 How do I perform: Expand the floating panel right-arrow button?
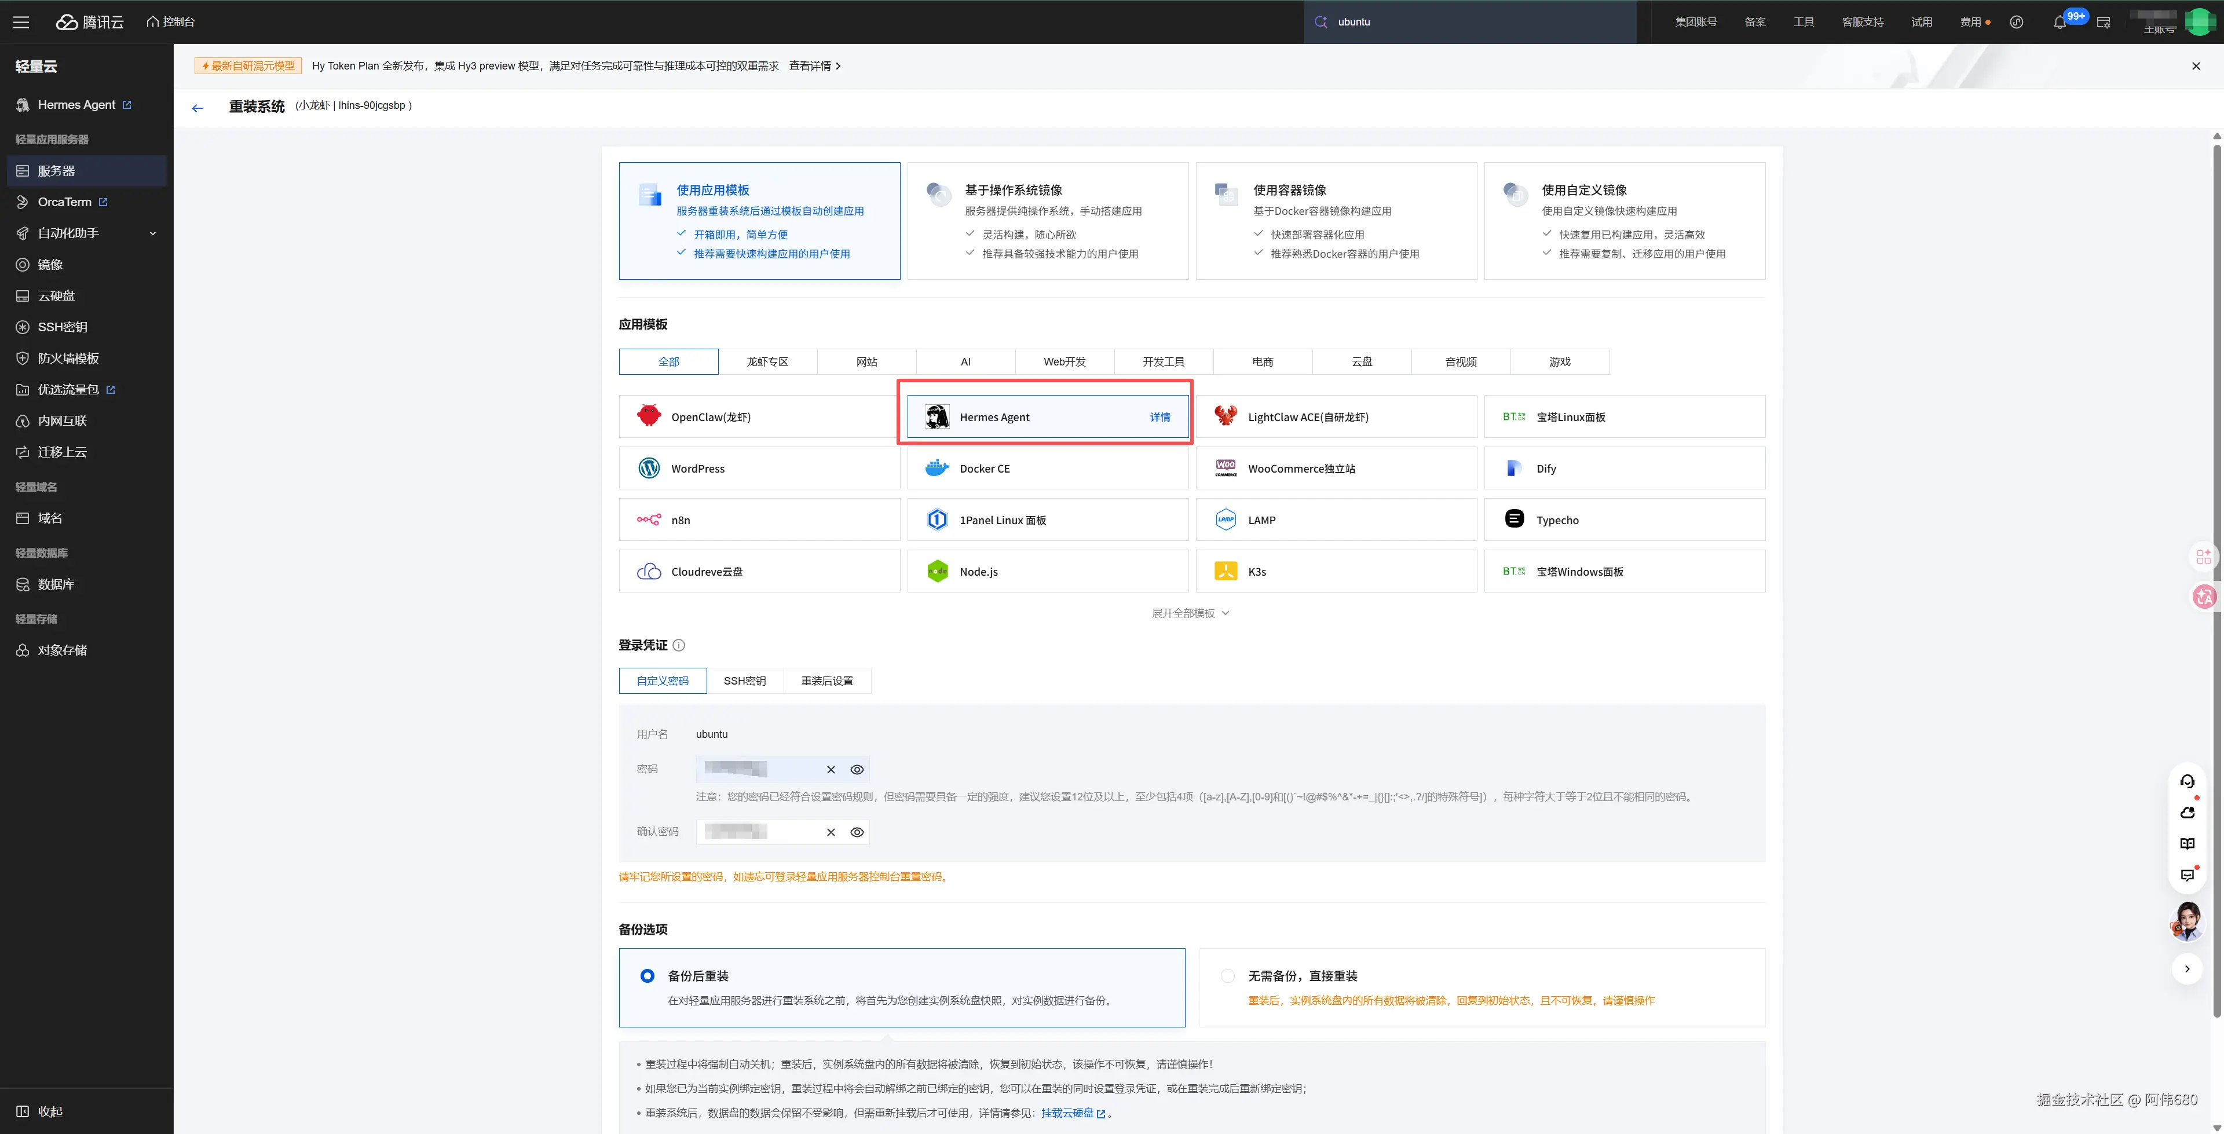click(2187, 969)
